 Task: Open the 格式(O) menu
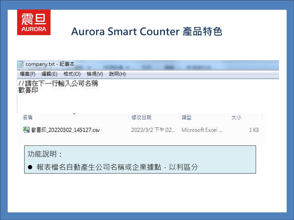pyautogui.click(x=72, y=74)
